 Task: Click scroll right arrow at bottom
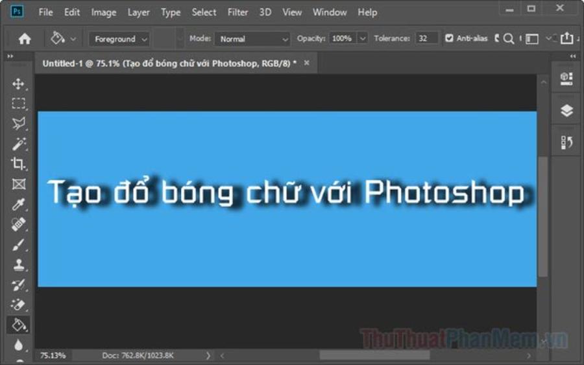click(529, 356)
